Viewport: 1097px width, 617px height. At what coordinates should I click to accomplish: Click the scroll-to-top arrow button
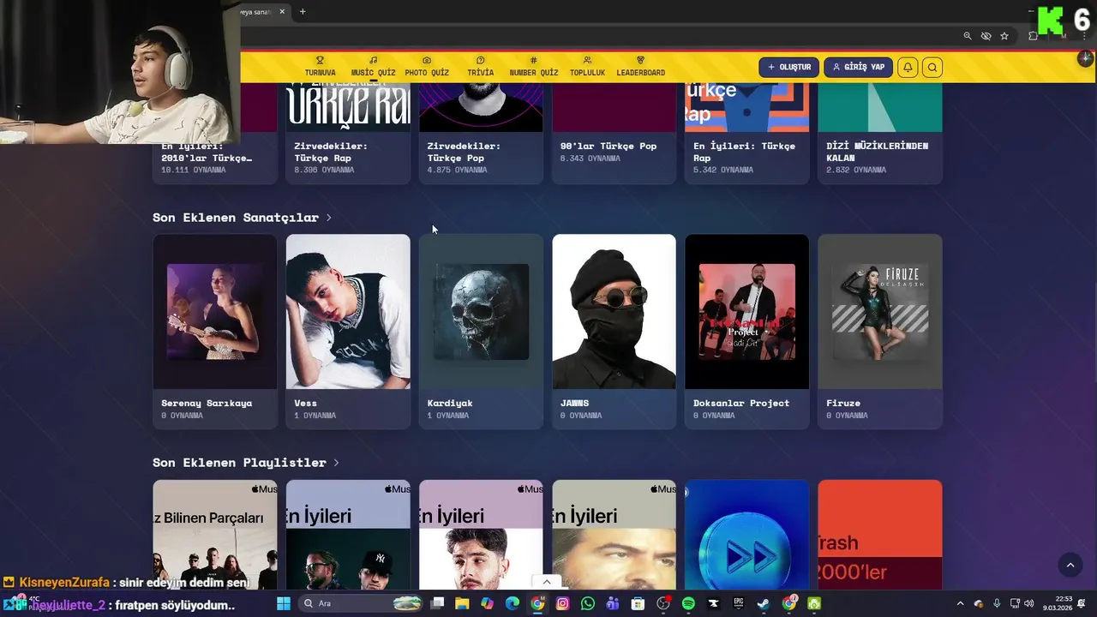point(1070,564)
